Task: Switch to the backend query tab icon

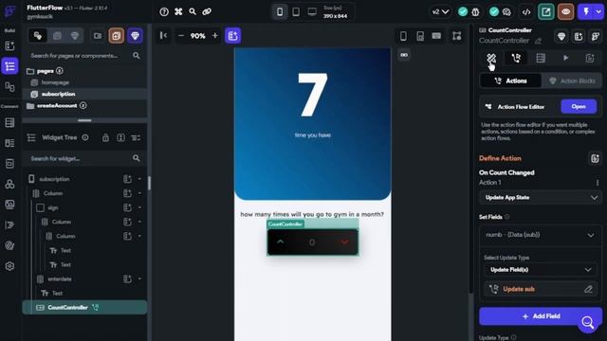Action: 541,59
